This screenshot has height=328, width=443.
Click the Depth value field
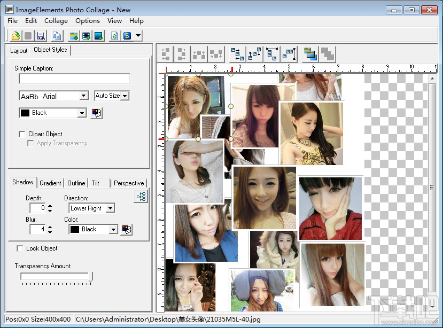tap(38, 208)
